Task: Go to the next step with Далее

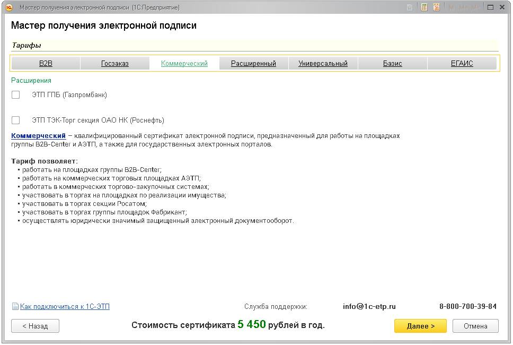Action: click(420, 326)
